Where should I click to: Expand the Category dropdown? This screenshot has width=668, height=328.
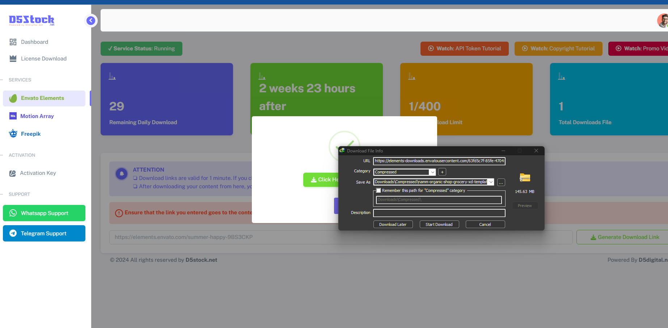click(432, 172)
